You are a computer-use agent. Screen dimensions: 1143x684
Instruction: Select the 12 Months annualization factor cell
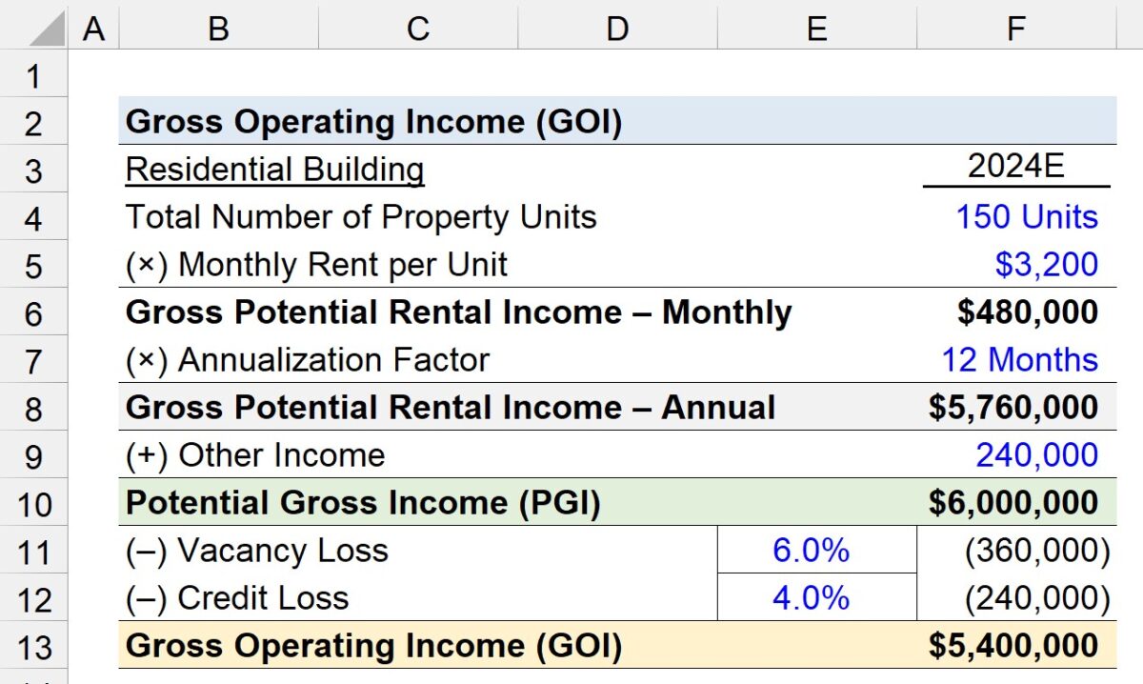pyautogui.click(x=1014, y=360)
